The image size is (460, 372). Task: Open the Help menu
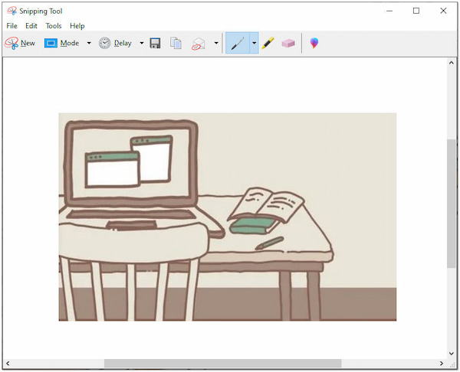tap(77, 26)
